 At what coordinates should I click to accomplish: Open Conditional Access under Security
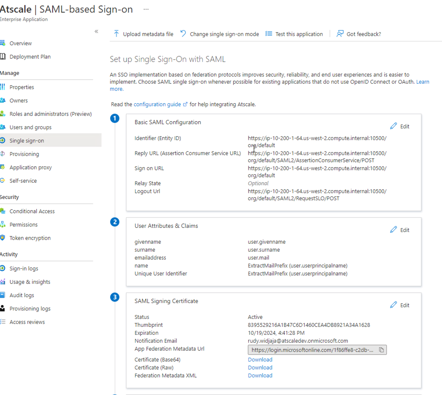click(x=32, y=211)
